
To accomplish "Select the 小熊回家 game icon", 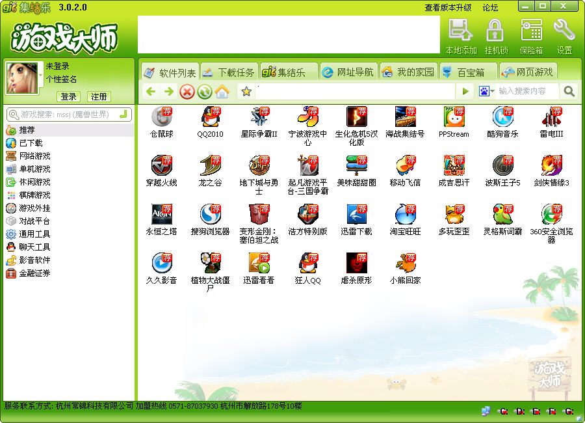I will 405,263.
